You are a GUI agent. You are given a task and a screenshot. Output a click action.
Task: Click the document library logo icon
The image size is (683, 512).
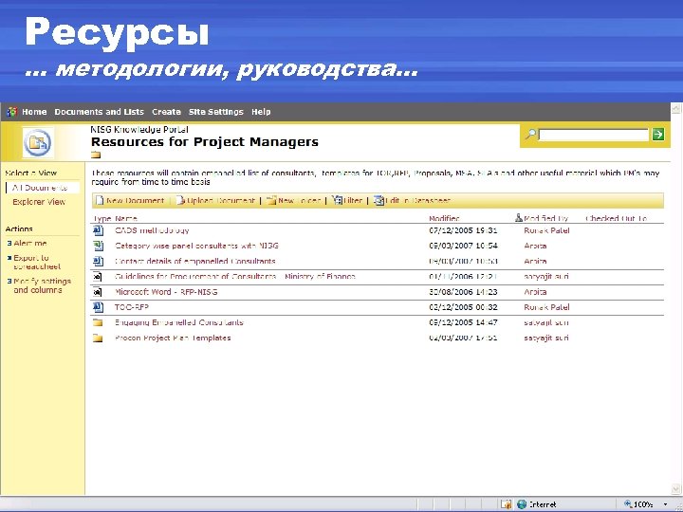(37, 142)
